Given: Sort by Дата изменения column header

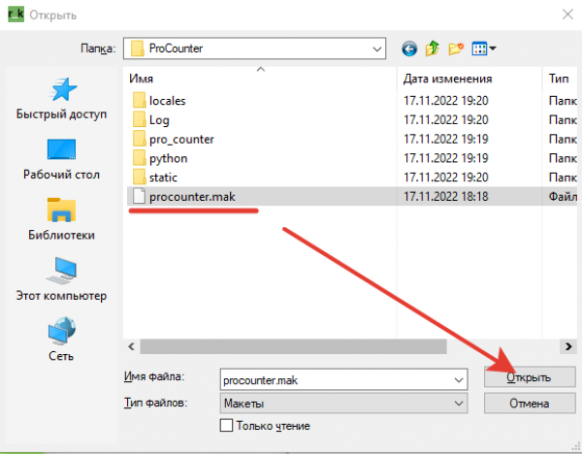Looking at the screenshot, I should tap(447, 79).
